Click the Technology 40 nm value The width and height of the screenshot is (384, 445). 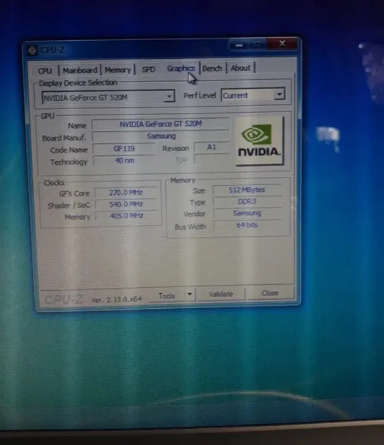(125, 161)
